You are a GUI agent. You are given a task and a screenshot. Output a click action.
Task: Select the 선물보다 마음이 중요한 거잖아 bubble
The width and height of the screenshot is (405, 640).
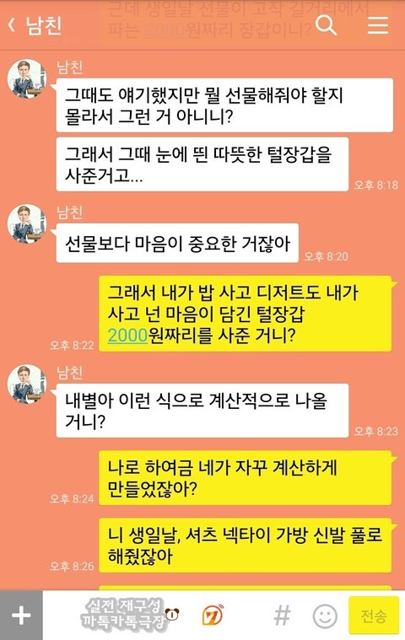pyautogui.click(x=177, y=243)
